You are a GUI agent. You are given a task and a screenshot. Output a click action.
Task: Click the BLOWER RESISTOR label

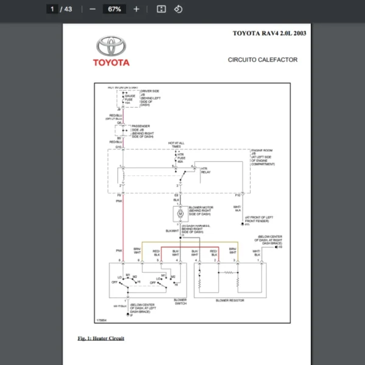(x=230, y=301)
